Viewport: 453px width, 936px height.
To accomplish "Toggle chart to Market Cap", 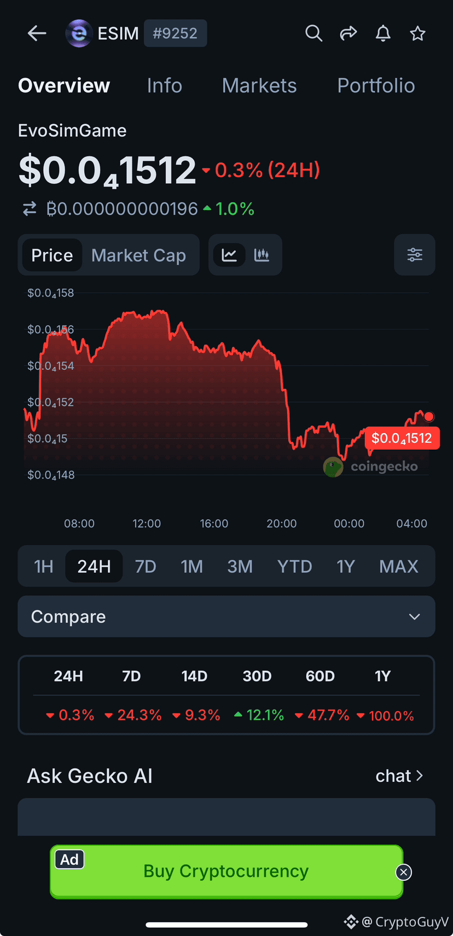I will 138,255.
